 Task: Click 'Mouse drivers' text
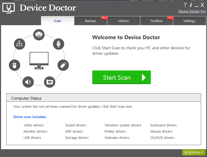tap(161, 131)
